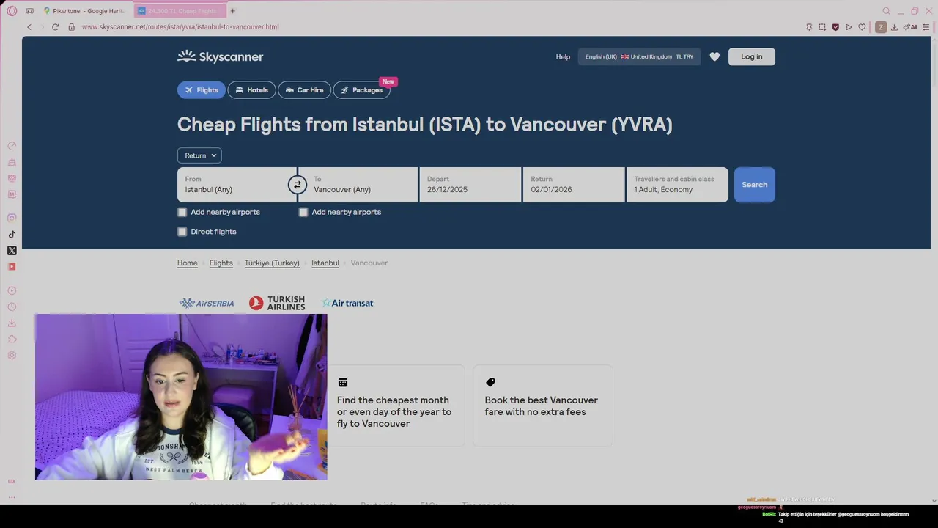Open the easy setup sliders icon

click(x=927, y=27)
